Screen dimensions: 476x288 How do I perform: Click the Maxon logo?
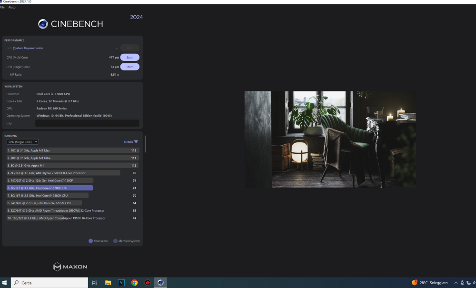70,267
